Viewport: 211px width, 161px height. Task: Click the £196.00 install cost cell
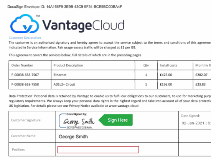coord(175,85)
